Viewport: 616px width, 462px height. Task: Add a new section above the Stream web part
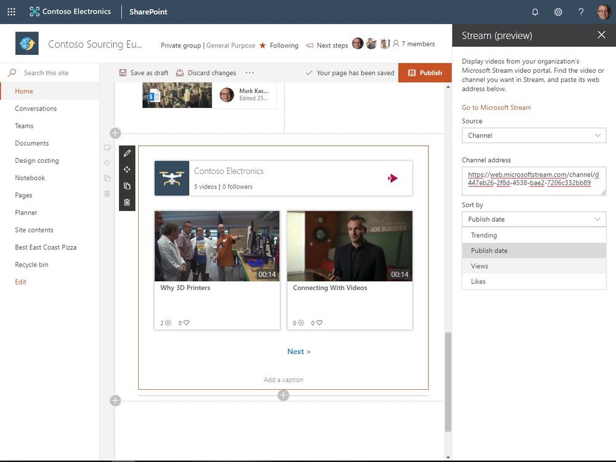coord(115,133)
